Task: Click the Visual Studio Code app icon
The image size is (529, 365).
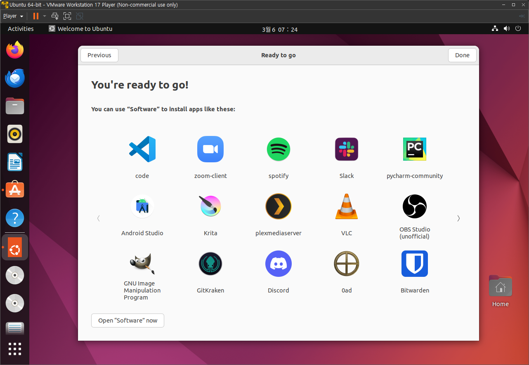Action: [142, 149]
